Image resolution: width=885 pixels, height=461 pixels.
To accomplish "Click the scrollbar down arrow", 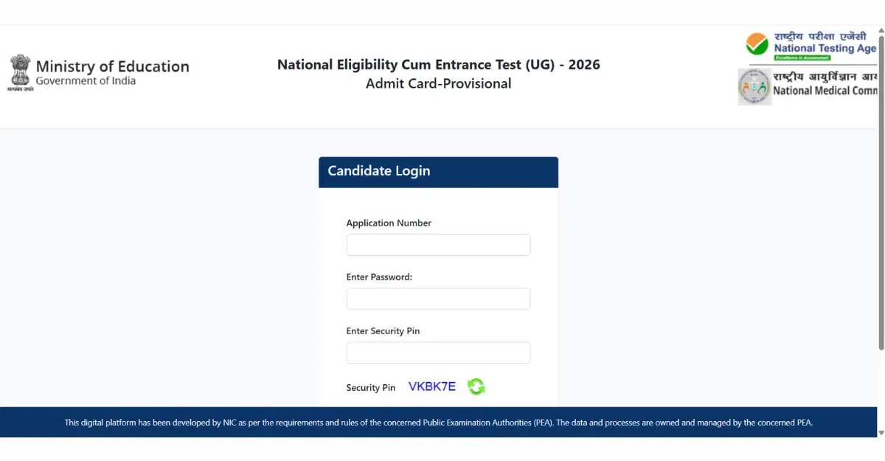I will [x=881, y=432].
